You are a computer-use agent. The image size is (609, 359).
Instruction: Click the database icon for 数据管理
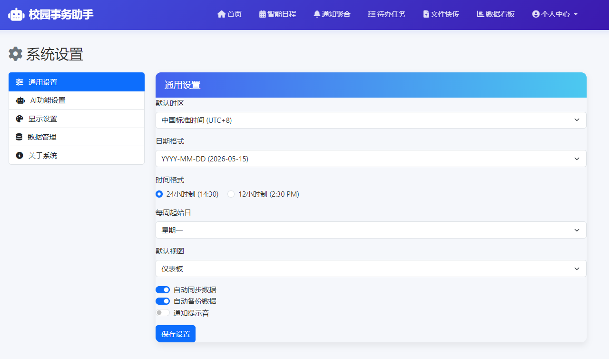(19, 137)
